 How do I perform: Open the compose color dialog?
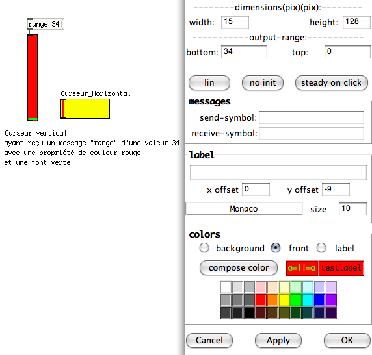pos(239,268)
